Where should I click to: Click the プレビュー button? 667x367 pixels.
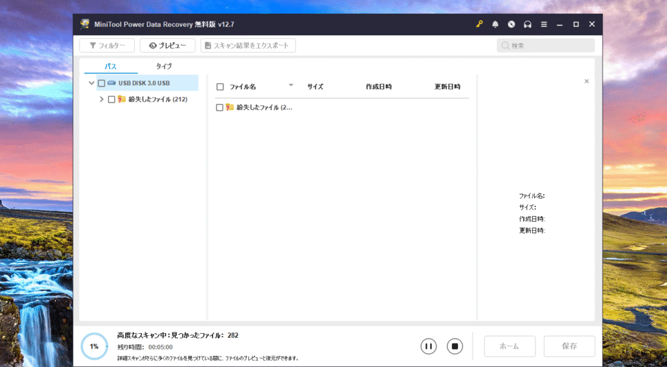(167, 46)
